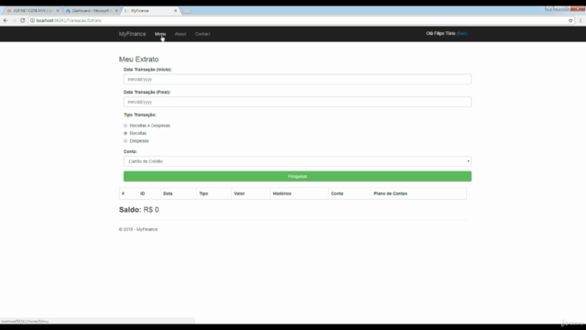This screenshot has height=330, width=586.
Task: Click the Data Transação (Início) date field
Action: 298,80
